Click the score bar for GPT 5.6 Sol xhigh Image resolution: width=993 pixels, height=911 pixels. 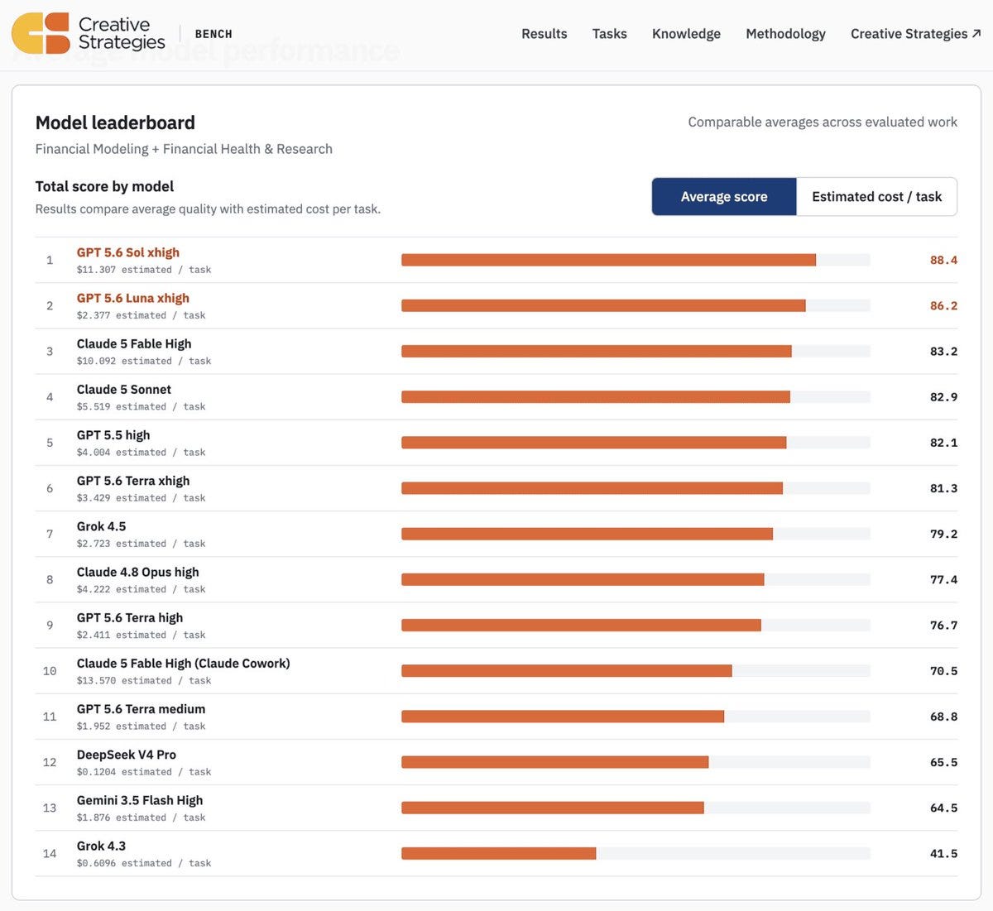pos(636,260)
